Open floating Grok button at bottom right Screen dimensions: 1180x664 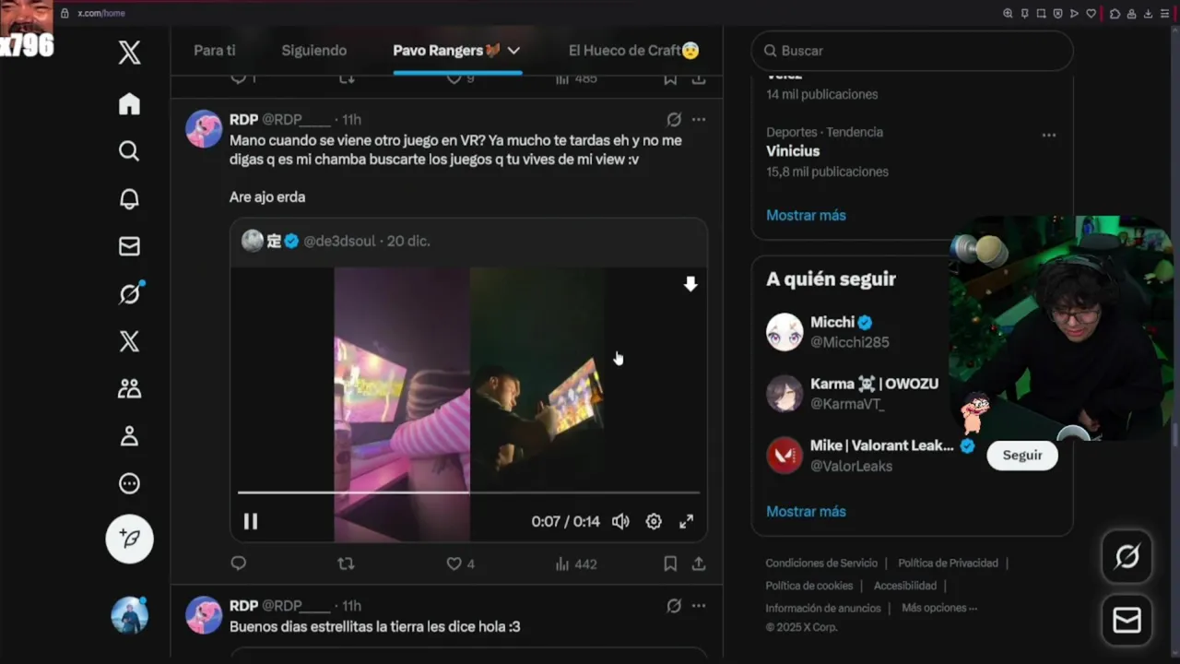tap(1127, 556)
